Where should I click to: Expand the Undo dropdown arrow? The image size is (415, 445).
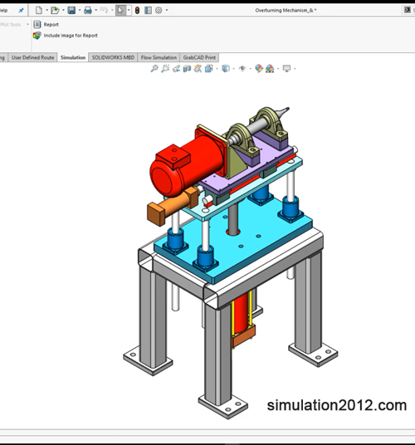pyautogui.click(x=112, y=11)
